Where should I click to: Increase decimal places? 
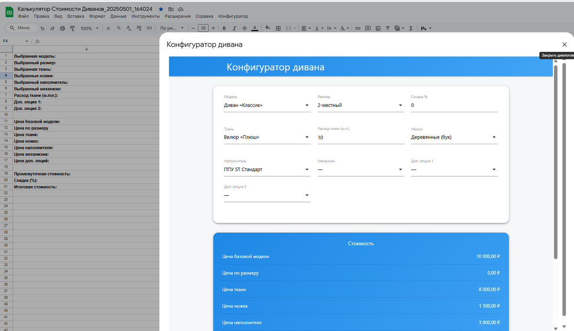point(139,28)
